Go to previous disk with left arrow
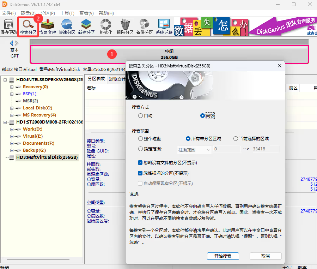Screen dimensions: 317x269 tap(11, 43)
